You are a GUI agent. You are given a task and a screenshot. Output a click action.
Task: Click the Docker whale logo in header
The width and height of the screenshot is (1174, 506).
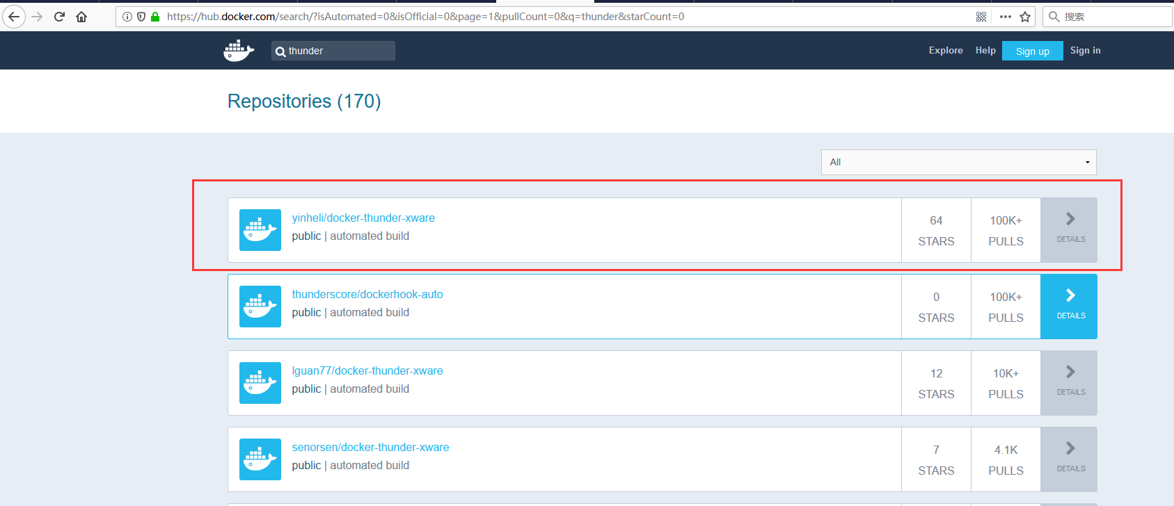point(239,51)
